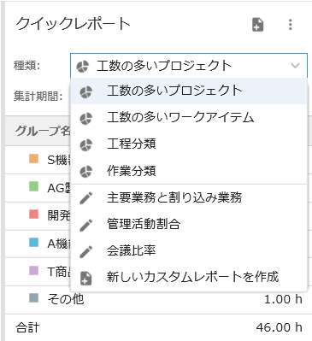312x341 pixels.
Task: Select highlighted 工数の多いプロジェクト option
Action: pos(189,91)
